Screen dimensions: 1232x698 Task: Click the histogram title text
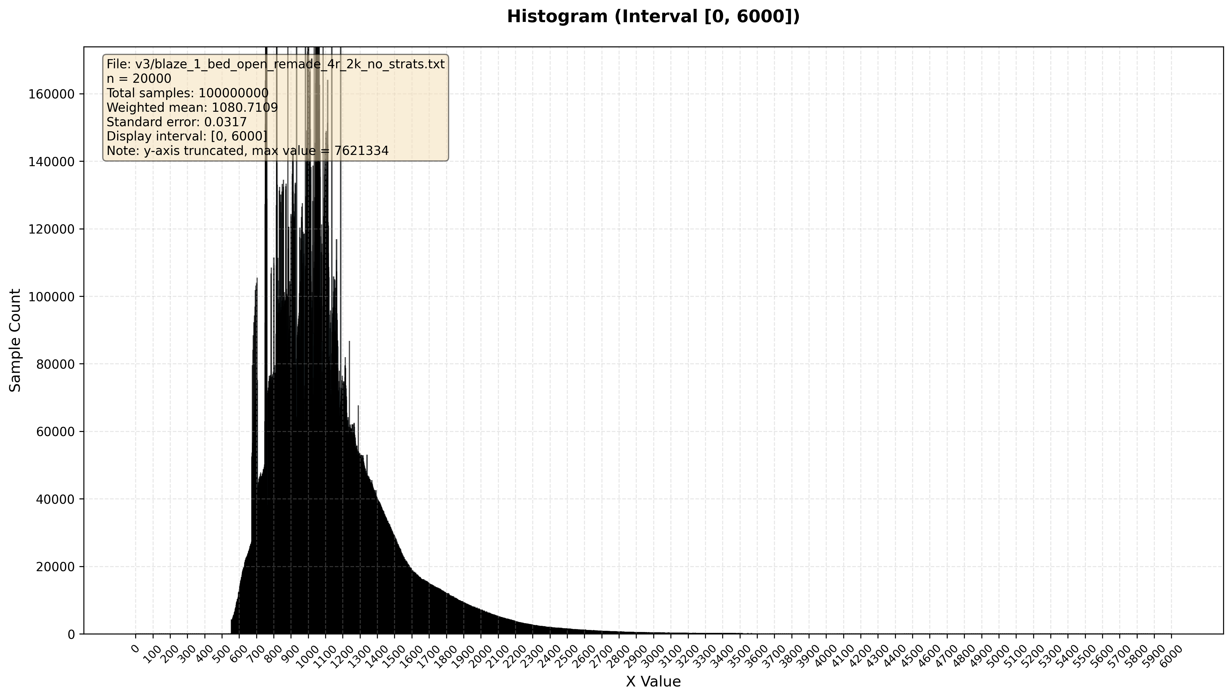[x=653, y=17]
